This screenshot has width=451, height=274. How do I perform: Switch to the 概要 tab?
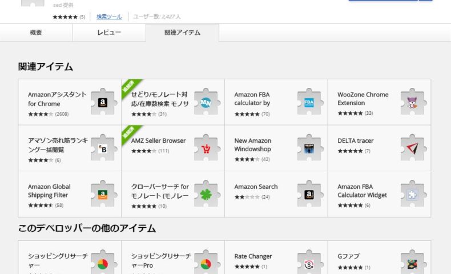(x=36, y=33)
